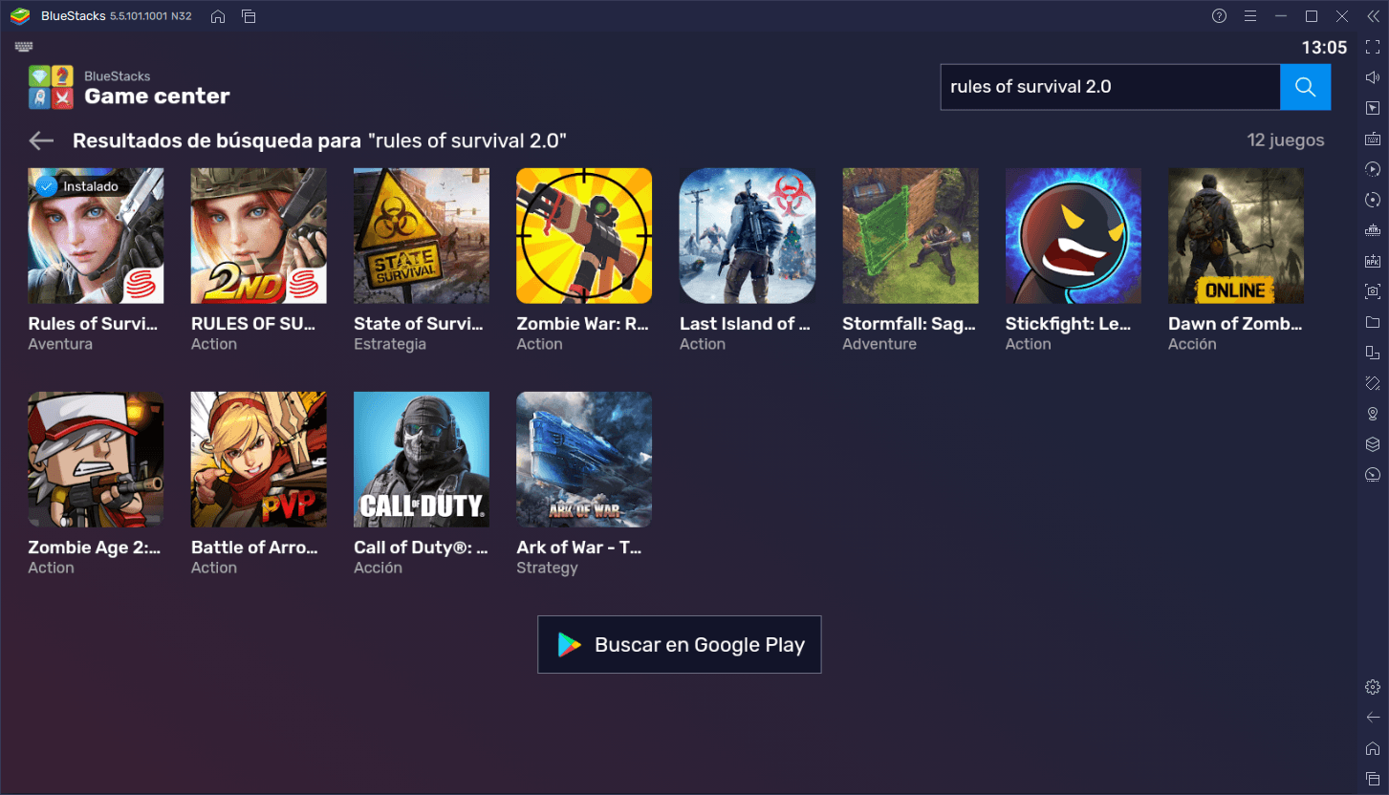Click Buscar en Google Play button
The height and width of the screenshot is (795, 1389).
click(x=680, y=644)
